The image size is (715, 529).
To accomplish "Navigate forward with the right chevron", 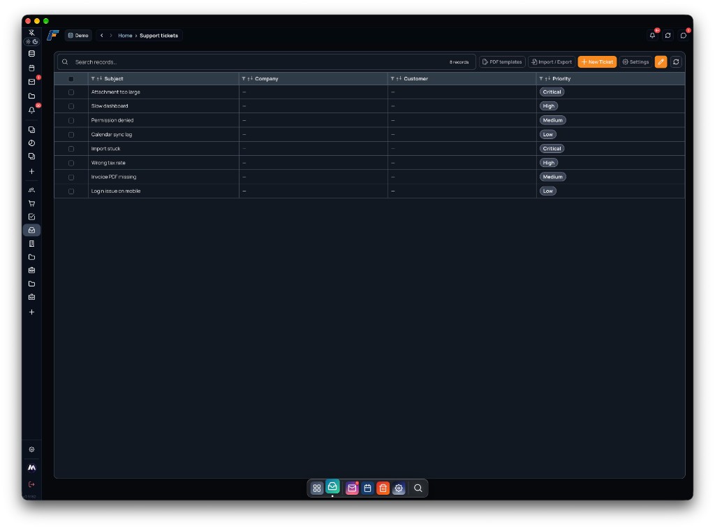I will click(111, 35).
